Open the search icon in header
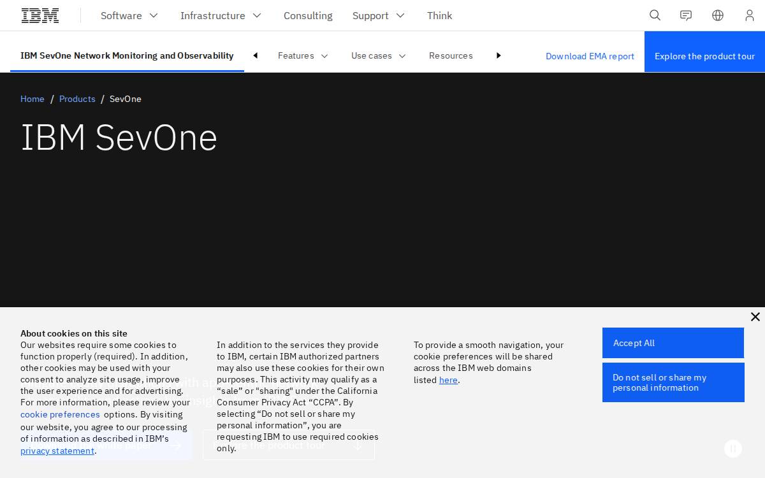Image resolution: width=765 pixels, height=478 pixels. (655, 15)
